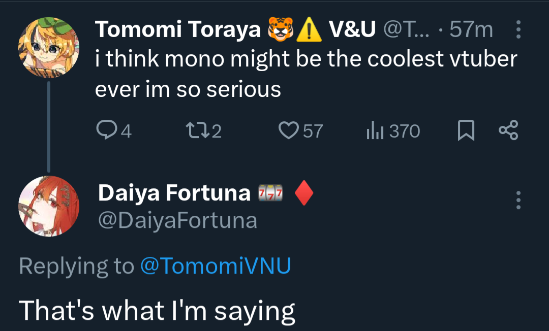Share Tomomi Toraya's tweet
The width and height of the screenshot is (549, 331).
[x=508, y=131]
